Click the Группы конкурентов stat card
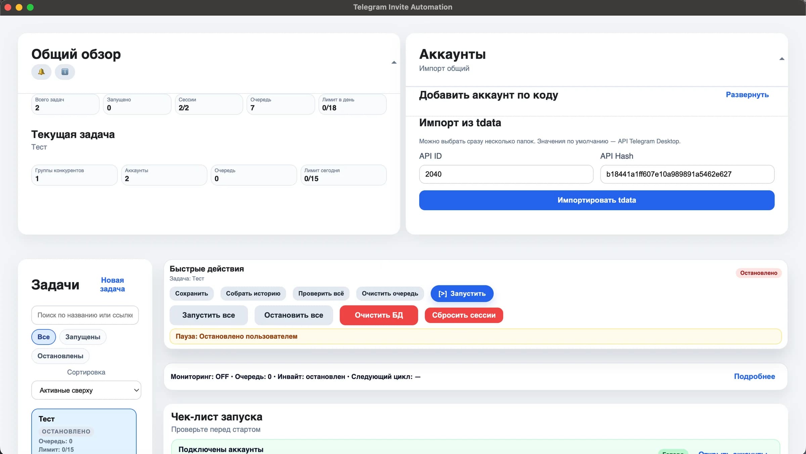Image resolution: width=806 pixels, height=454 pixels. pyautogui.click(x=75, y=175)
